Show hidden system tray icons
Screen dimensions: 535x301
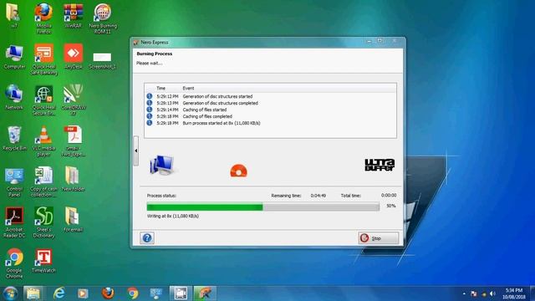[x=464, y=293]
